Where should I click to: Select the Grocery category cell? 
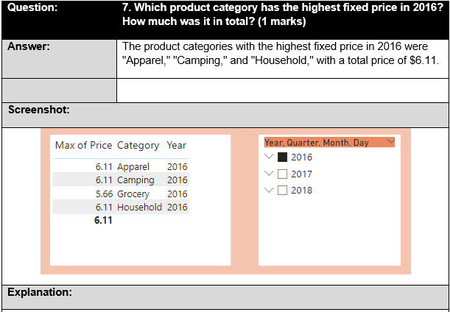pos(133,194)
